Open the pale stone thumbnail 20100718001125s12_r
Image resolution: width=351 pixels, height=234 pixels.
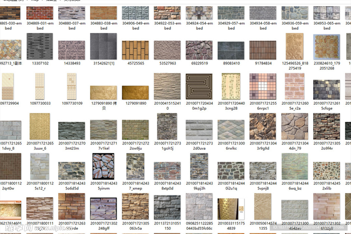(x=40, y=166)
